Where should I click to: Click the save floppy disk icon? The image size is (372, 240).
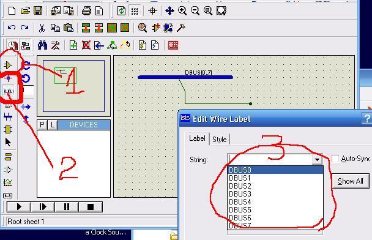coord(38,10)
